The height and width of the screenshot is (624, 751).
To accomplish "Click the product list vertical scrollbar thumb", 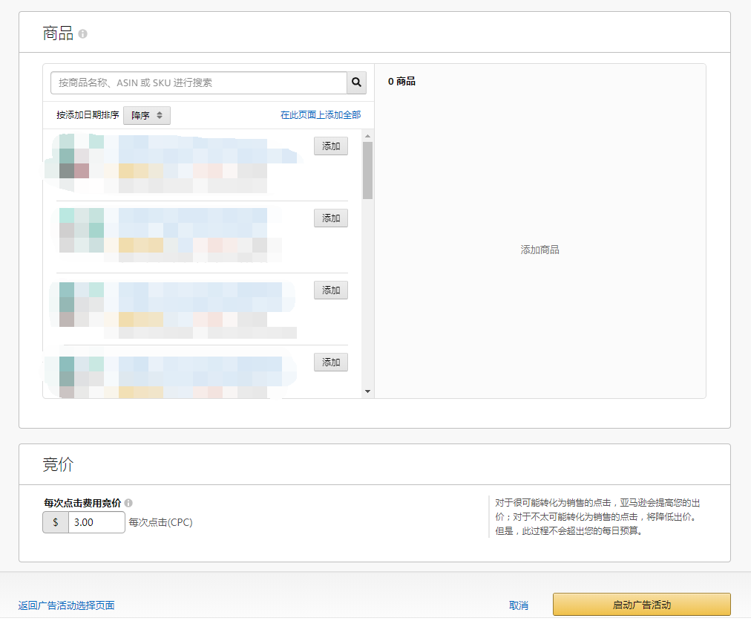I will pos(367,170).
